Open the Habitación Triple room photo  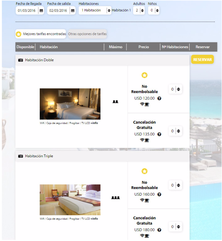(70, 199)
